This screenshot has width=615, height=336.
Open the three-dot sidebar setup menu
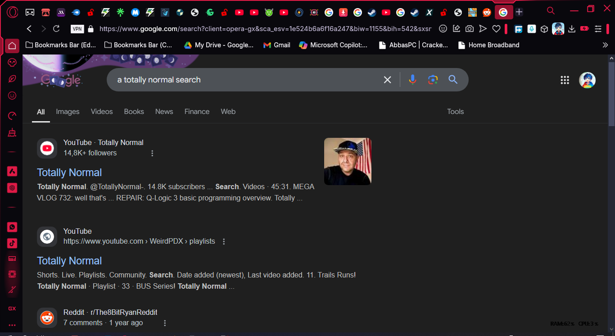pos(12,325)
